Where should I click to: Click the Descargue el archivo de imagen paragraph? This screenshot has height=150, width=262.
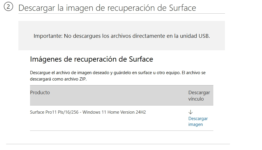[x=118, y=76]
